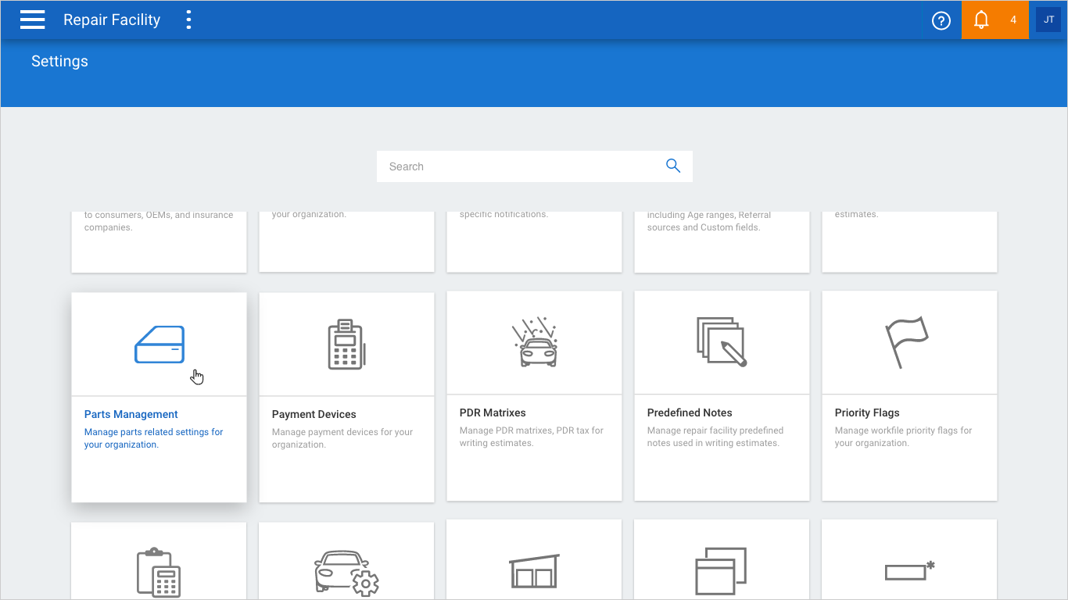Click the car with gear icon tile
1068x600 pixels.
pos(346,572)
